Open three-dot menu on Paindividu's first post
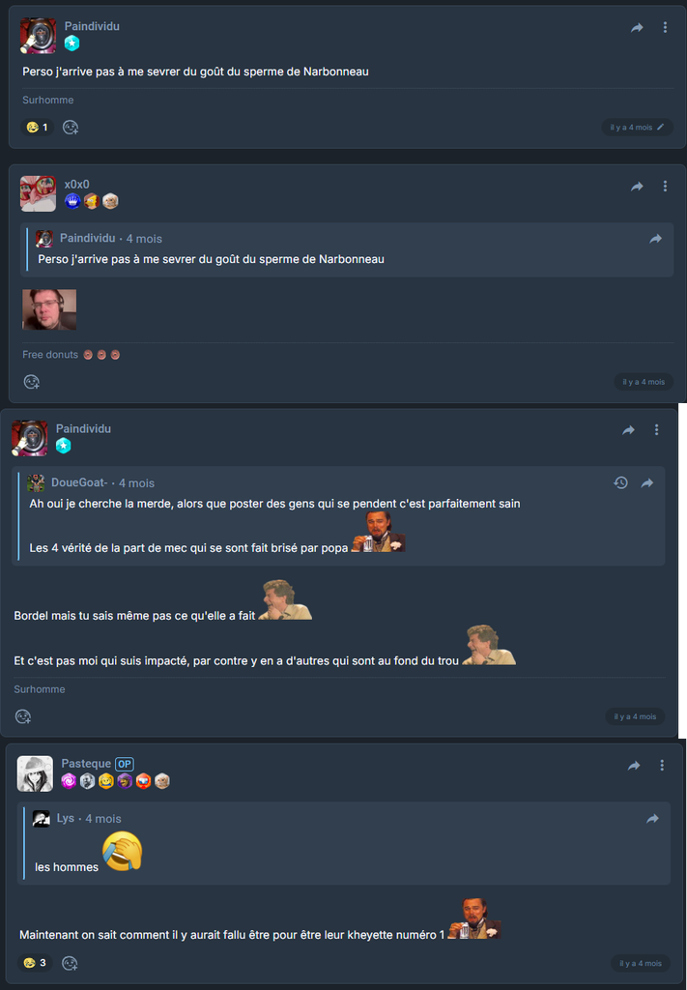The height and width of the screenshot is (990, 687). (x=665, y=28)
